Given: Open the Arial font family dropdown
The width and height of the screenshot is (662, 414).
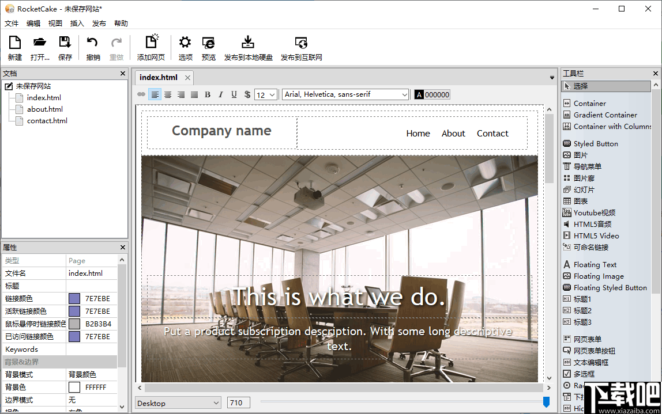Looking at the screenshot, I should 345,94.
